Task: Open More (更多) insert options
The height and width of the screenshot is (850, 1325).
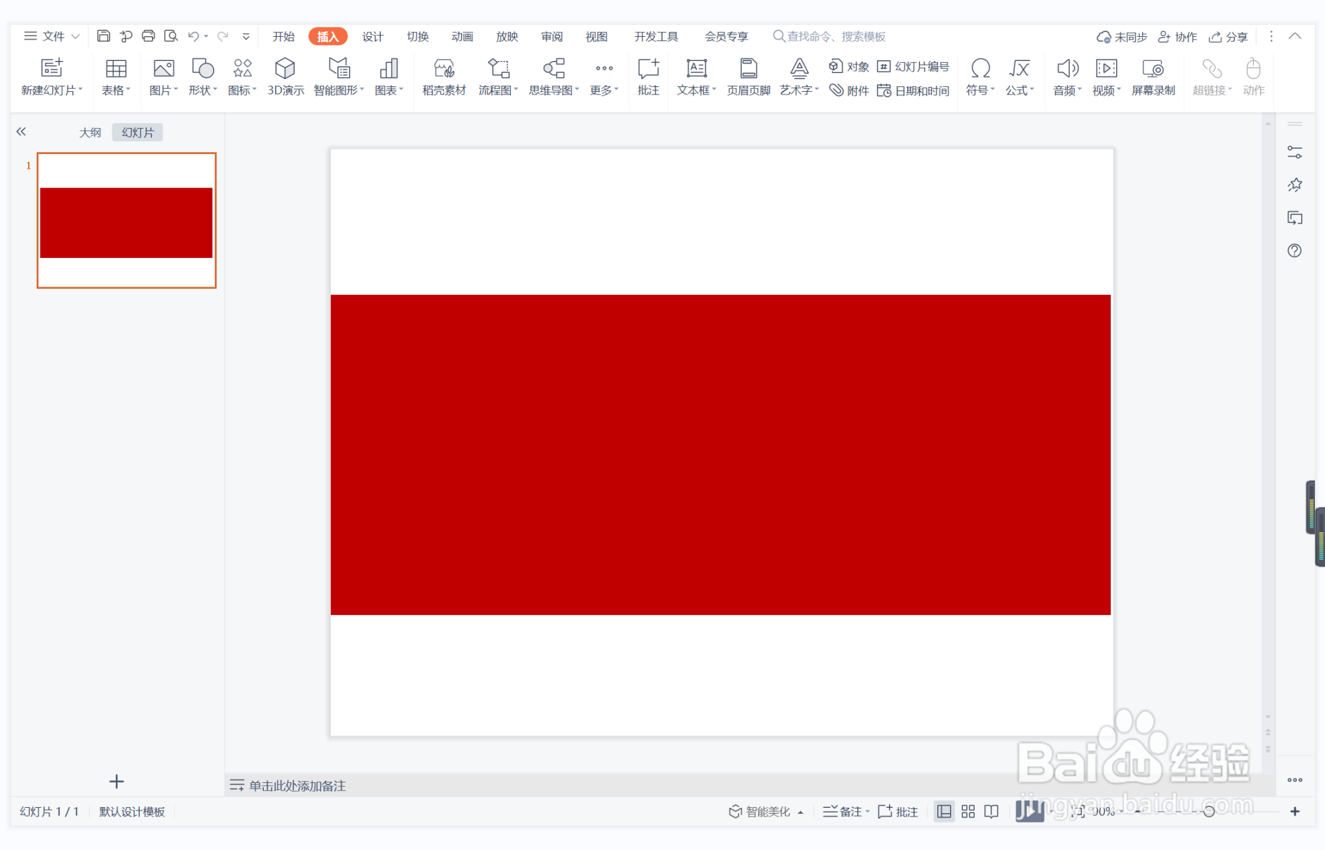Action: click(x=604, y=77)
